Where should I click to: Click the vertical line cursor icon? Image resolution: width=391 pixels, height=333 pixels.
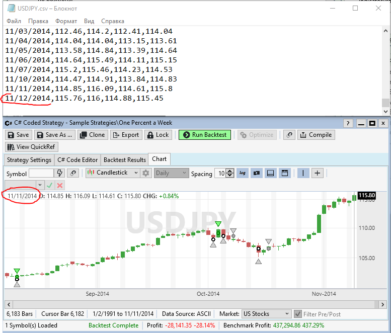(x=303, y=173)
